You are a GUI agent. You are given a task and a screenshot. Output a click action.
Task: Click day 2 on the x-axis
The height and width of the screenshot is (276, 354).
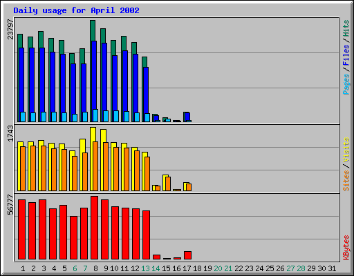[33, 268]
